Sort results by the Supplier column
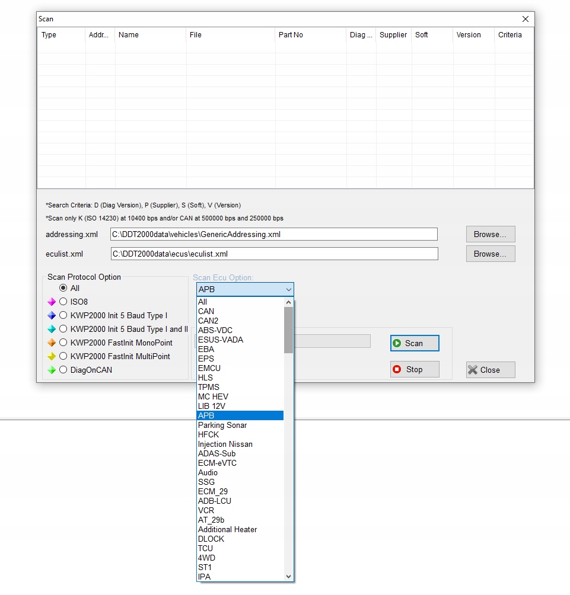The width and height of the screenshot is (570, 595). [x=393, y=35]
